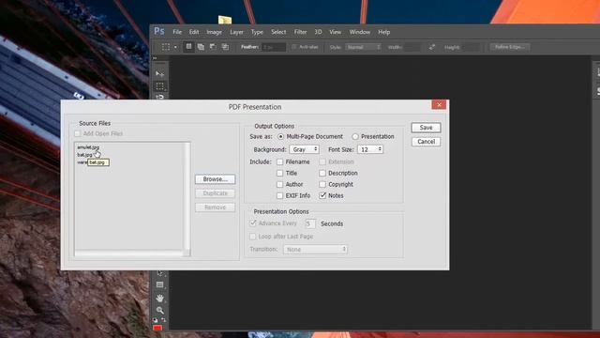Click the Seconds value input field
Viewport: 600px width, 338px height.
(x=310, y=223)
